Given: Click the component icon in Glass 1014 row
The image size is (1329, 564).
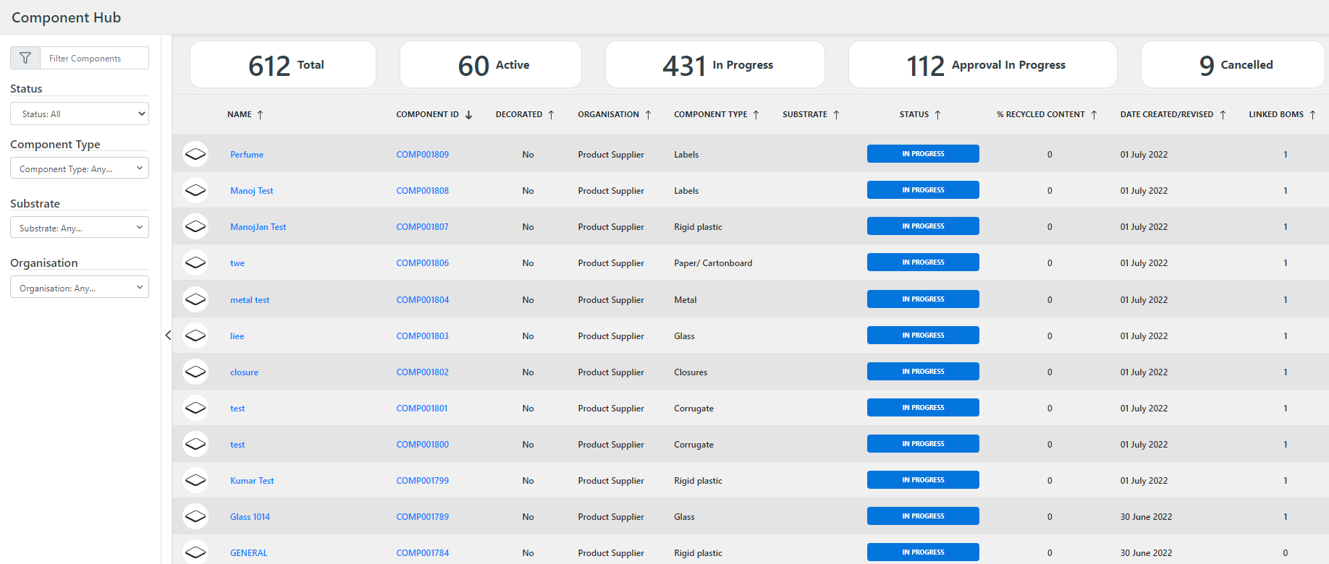Looking at the screenshot, I should click(x=195, y=516).
